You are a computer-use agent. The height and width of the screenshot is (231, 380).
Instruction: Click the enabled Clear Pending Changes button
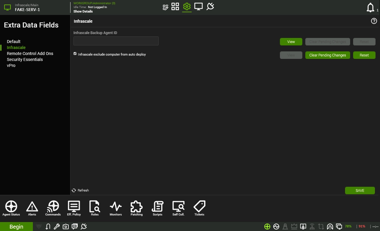[x=328, y=55]
